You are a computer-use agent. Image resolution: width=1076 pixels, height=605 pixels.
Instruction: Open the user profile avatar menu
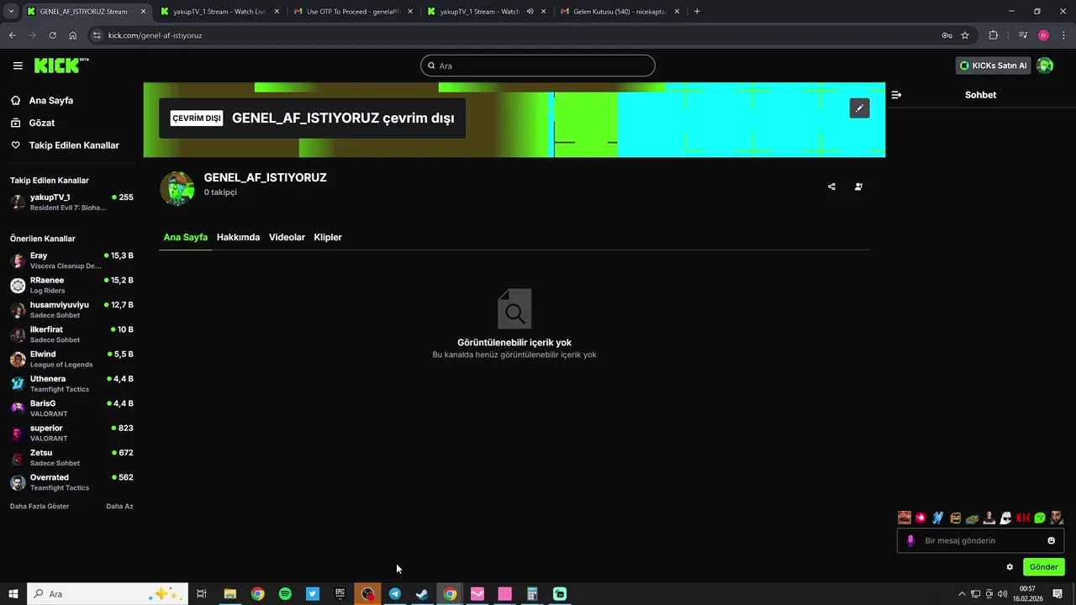pyautogui.click(x=1045, y=66)
